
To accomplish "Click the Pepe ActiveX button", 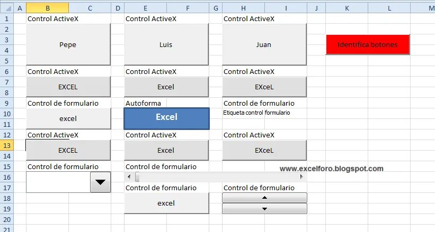I will click(x=68, y=44).
